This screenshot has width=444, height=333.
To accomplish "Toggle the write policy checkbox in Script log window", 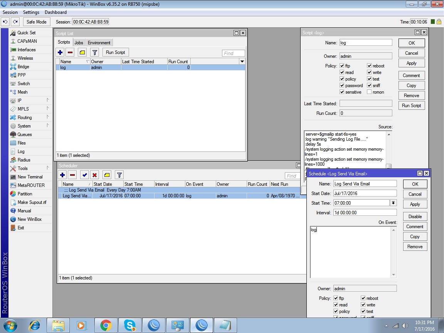I will click(x=369, y=72).
